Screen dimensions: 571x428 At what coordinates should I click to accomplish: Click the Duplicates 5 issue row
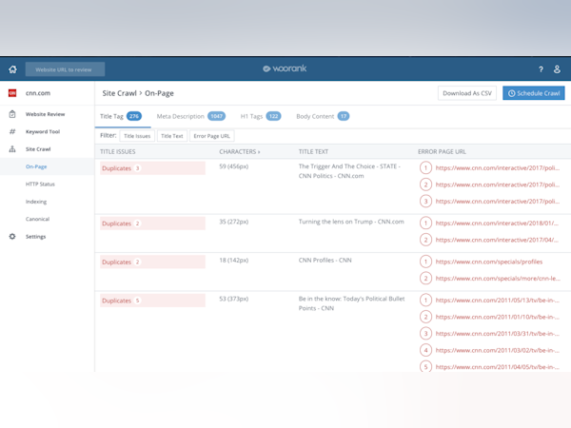[152, 301]
